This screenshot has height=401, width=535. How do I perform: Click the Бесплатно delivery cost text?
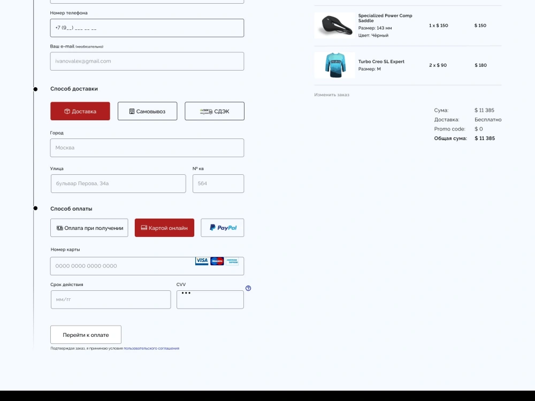488,120
